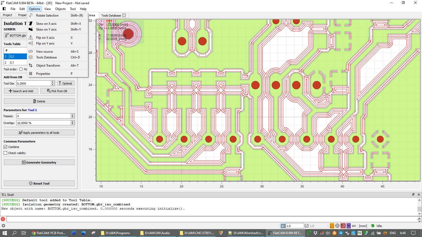Select Flip on X axis menu entry

pyautogui.click(x=45, y=38)
